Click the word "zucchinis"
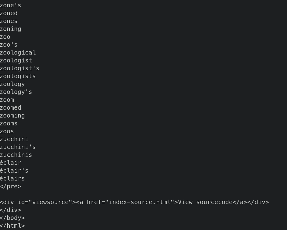The width and height of the screenshot is (287, 230). 16,155
